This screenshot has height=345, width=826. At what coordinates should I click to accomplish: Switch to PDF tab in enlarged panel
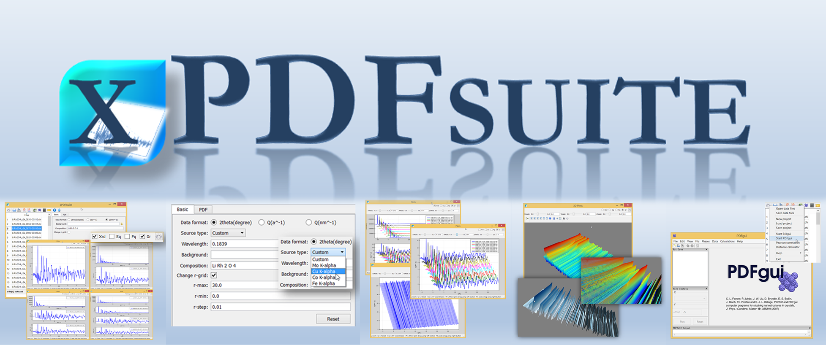point(203,210)
